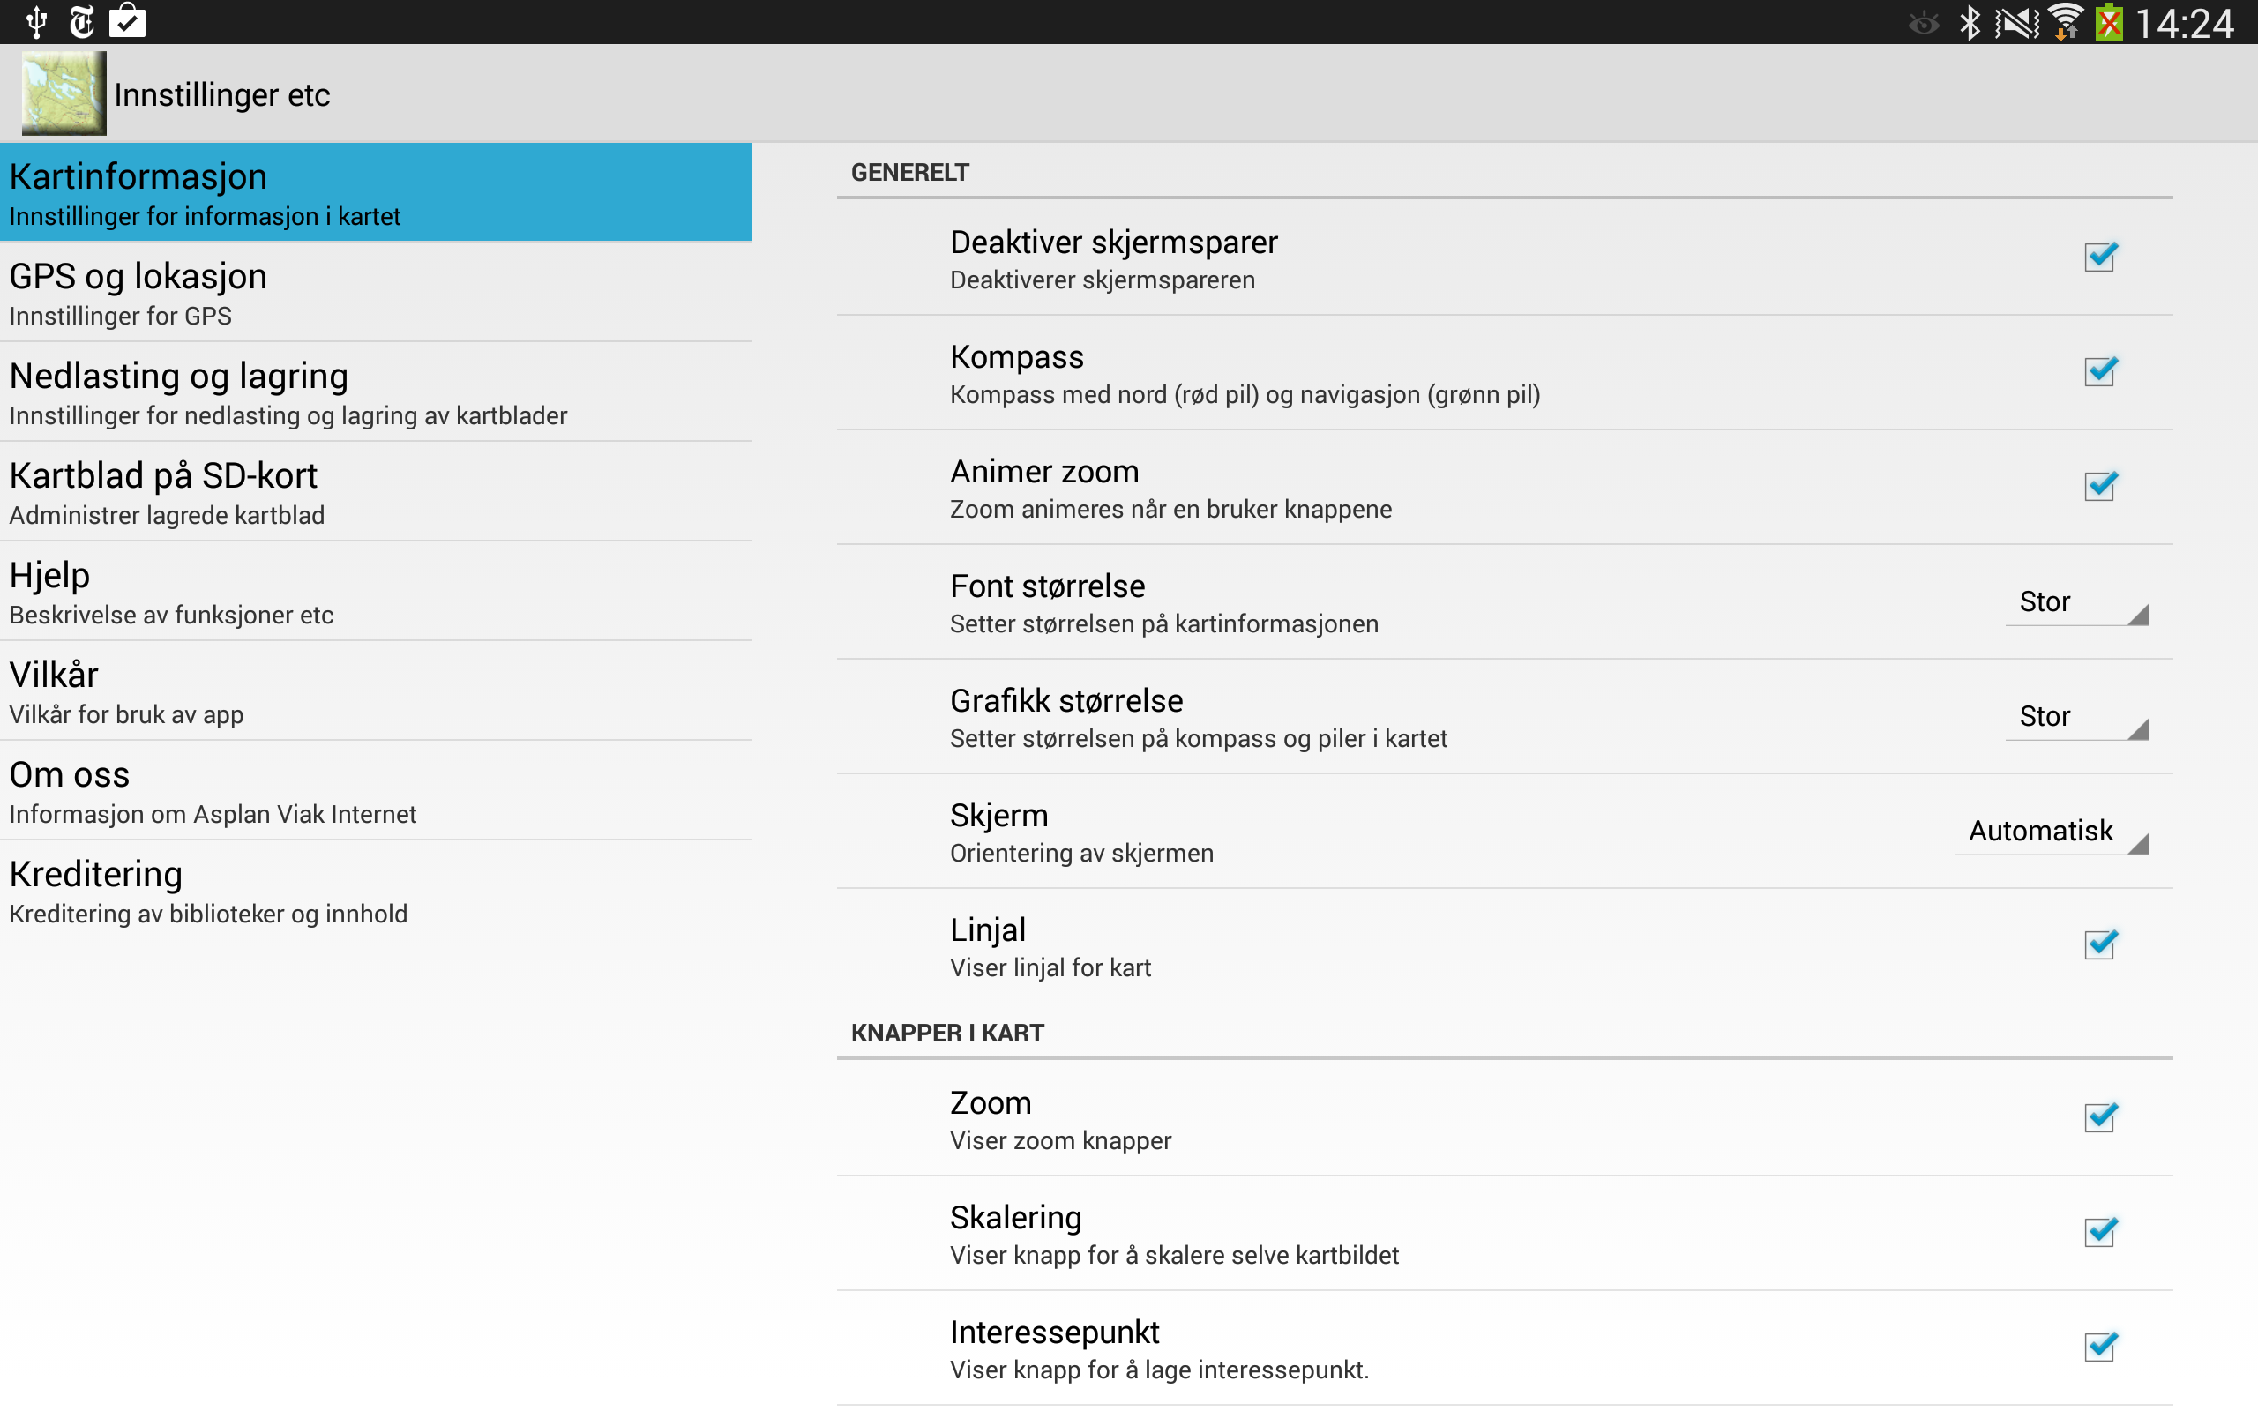Tap the USB status icon
Image resolution: width=2258 pixels, height=1411 pixels.
(36, 21)
